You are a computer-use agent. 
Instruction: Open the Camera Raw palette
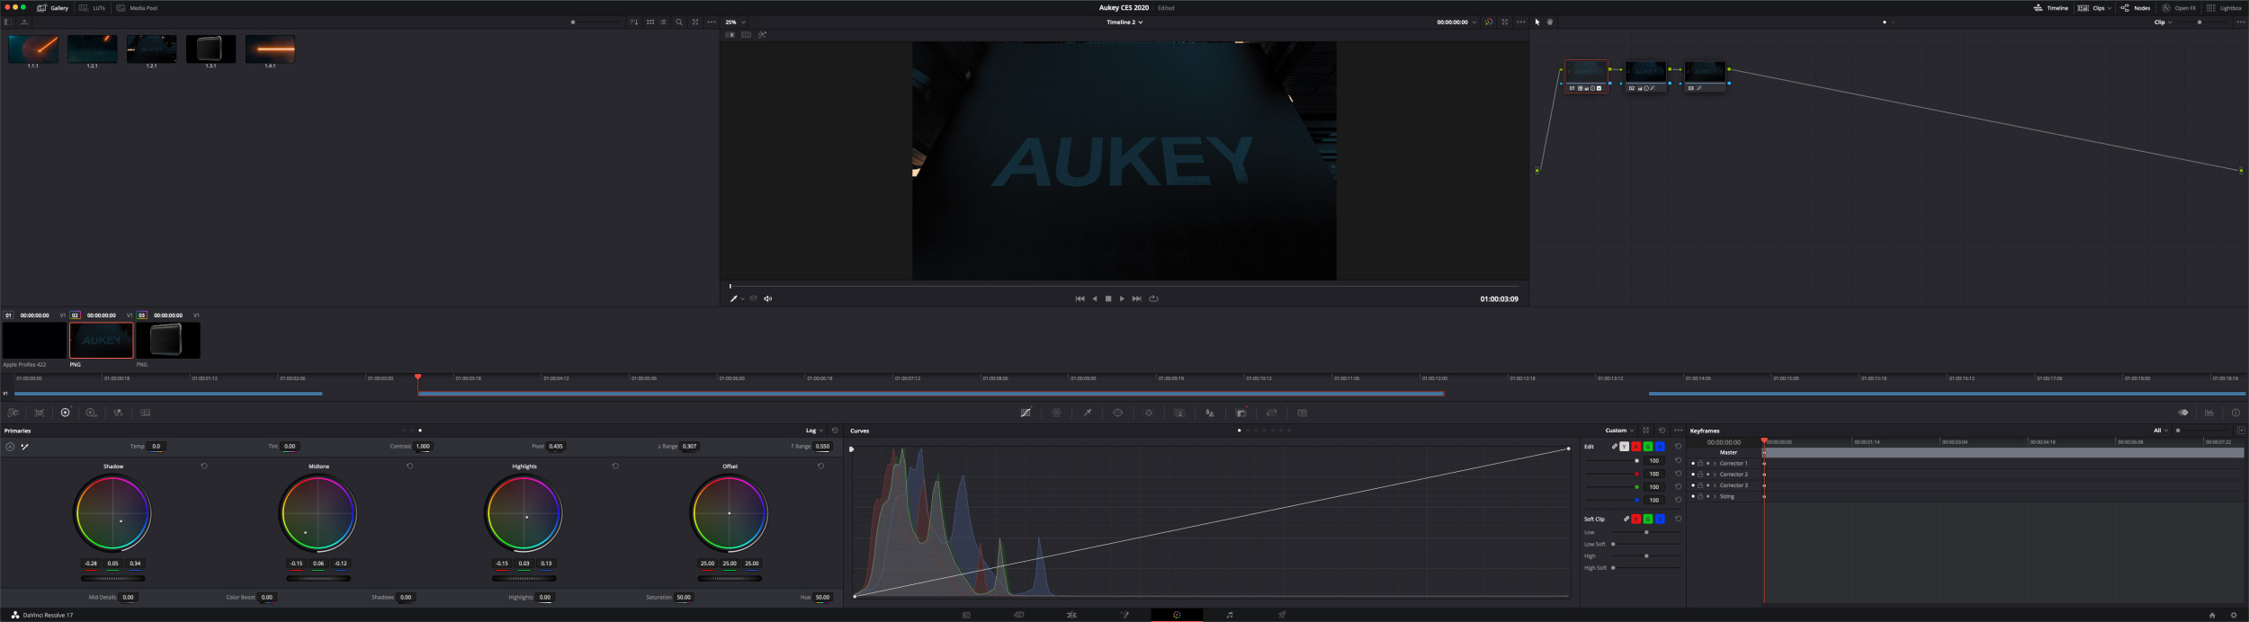[x=13, y=413]
